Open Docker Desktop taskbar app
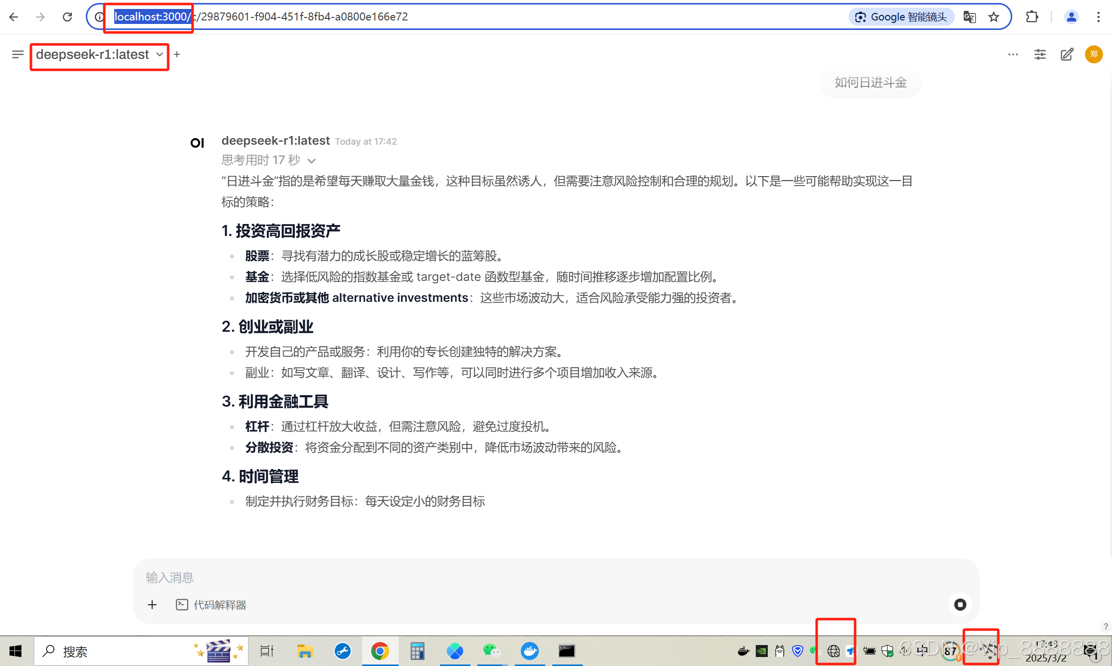Image resolution: width=1112 pixels, height=666 pixels. point(530,651)
